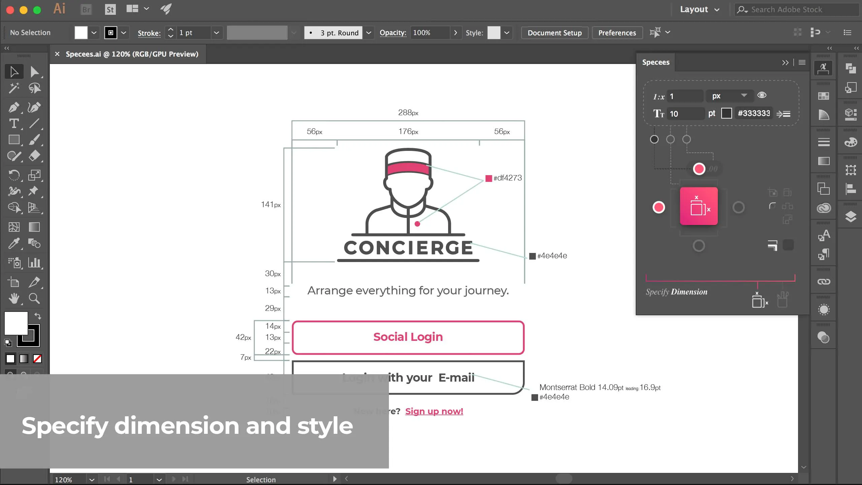Select the second radio circle under settings
The image size is (862, 485).
tap(670, 139)
